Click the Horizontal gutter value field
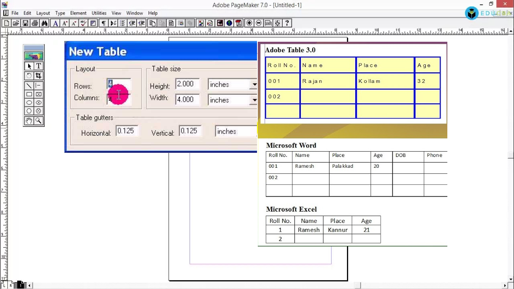Viewport: 514px width, 289px height. [126, 130]
